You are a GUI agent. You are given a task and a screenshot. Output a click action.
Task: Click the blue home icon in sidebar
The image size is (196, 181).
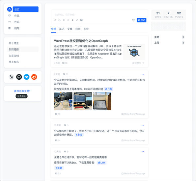(x=10, y=9)
